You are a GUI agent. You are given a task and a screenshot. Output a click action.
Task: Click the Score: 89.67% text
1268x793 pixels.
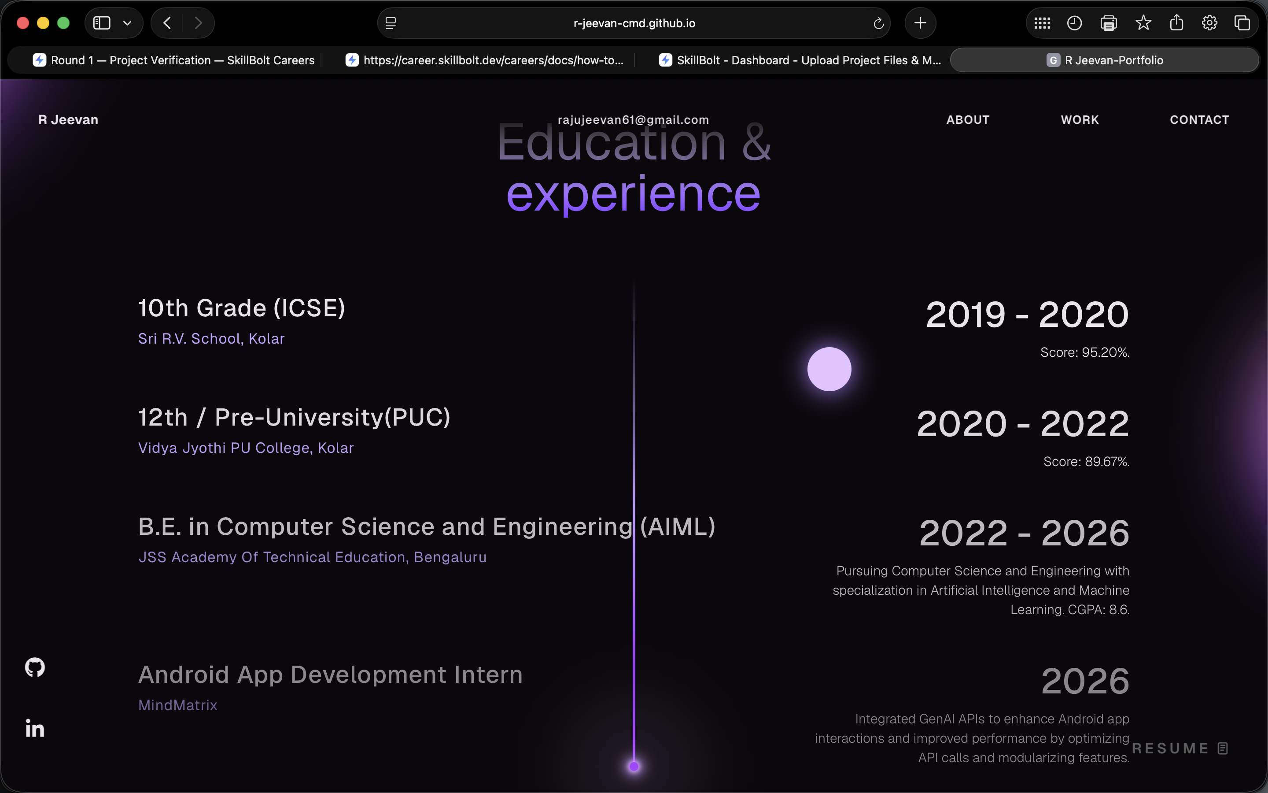pos(1086,461)
